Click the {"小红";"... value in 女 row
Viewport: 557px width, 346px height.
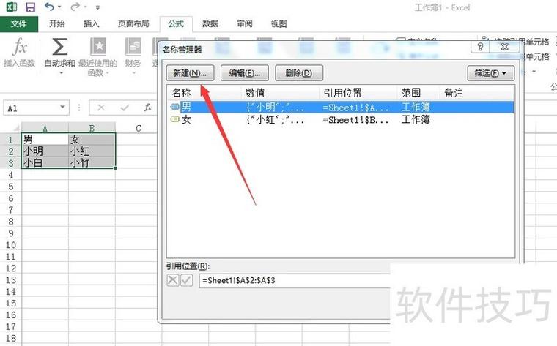click(x=276, y=120)
